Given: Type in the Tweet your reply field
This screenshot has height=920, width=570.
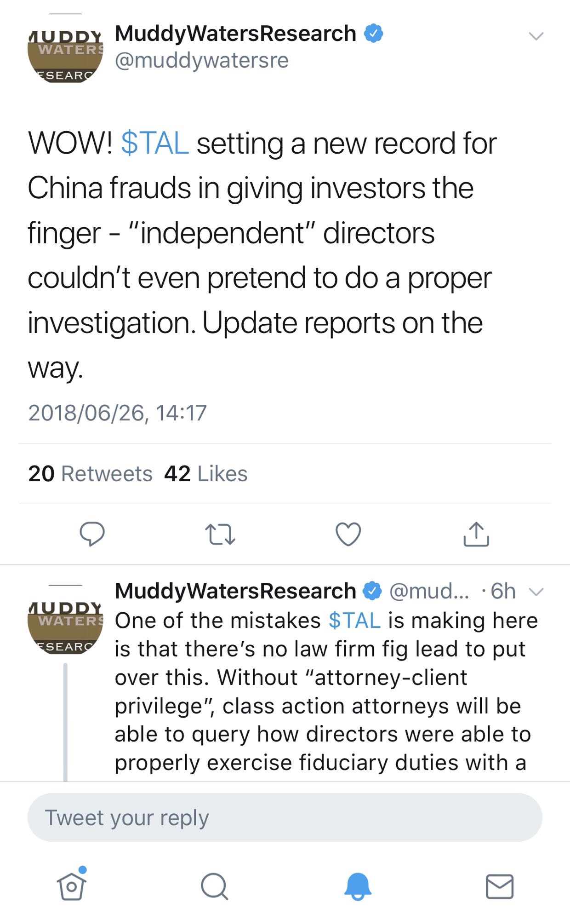Looking at the screenshot, I should (285, 817).
